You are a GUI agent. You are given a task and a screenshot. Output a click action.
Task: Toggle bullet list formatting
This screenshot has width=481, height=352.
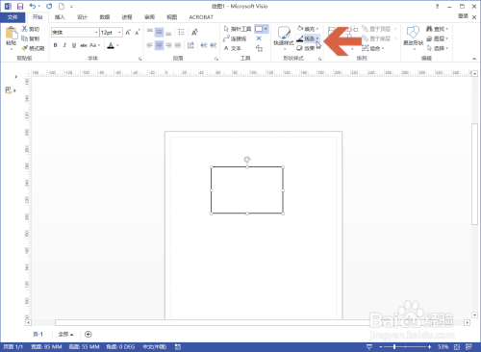(181, 32)
